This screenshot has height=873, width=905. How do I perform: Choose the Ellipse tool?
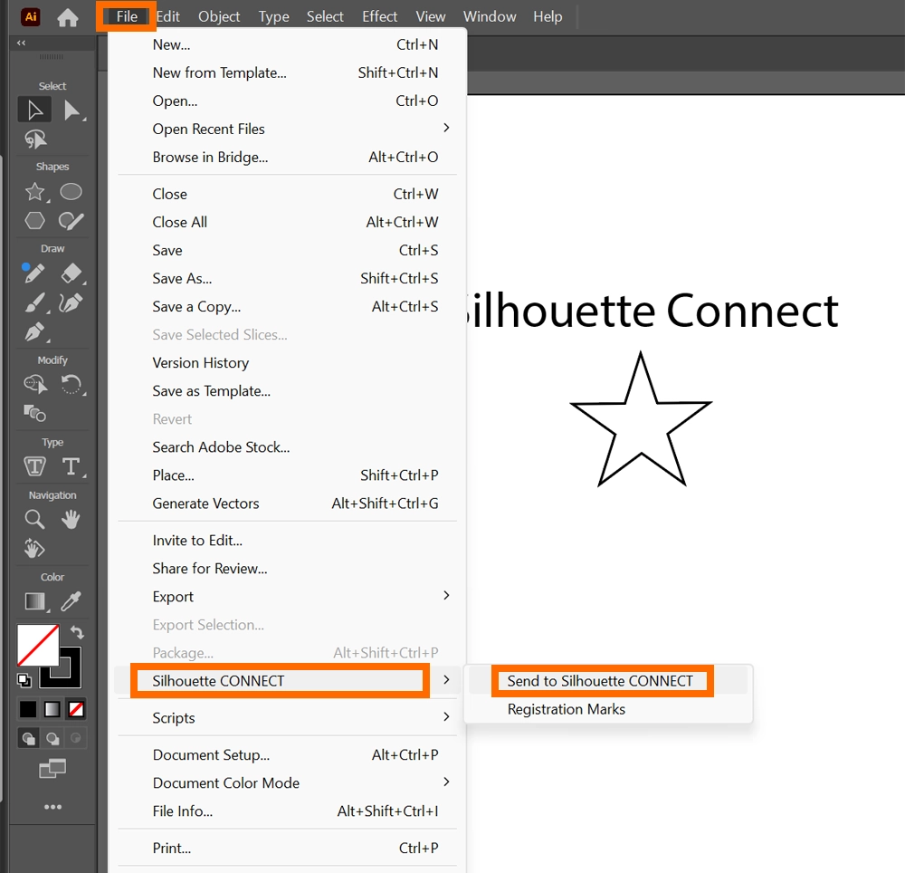(71, 192)
